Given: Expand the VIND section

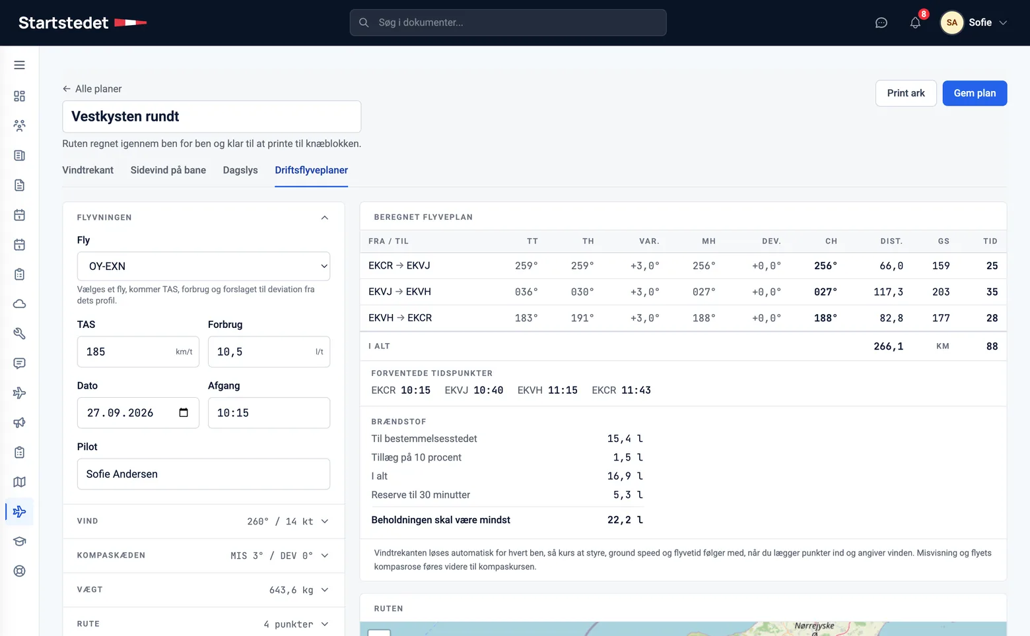Looking at the screenshot, I should tap(203, 521).
